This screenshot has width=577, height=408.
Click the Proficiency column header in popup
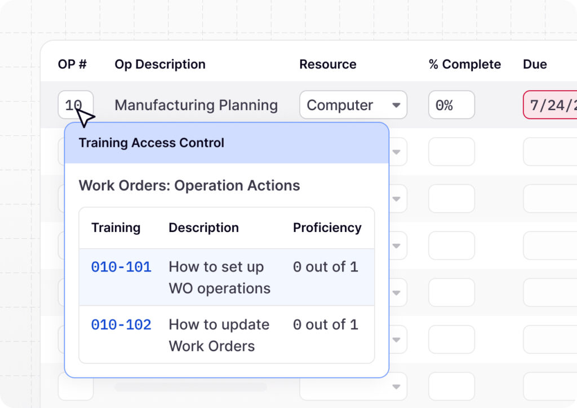(x=327, y=228)
